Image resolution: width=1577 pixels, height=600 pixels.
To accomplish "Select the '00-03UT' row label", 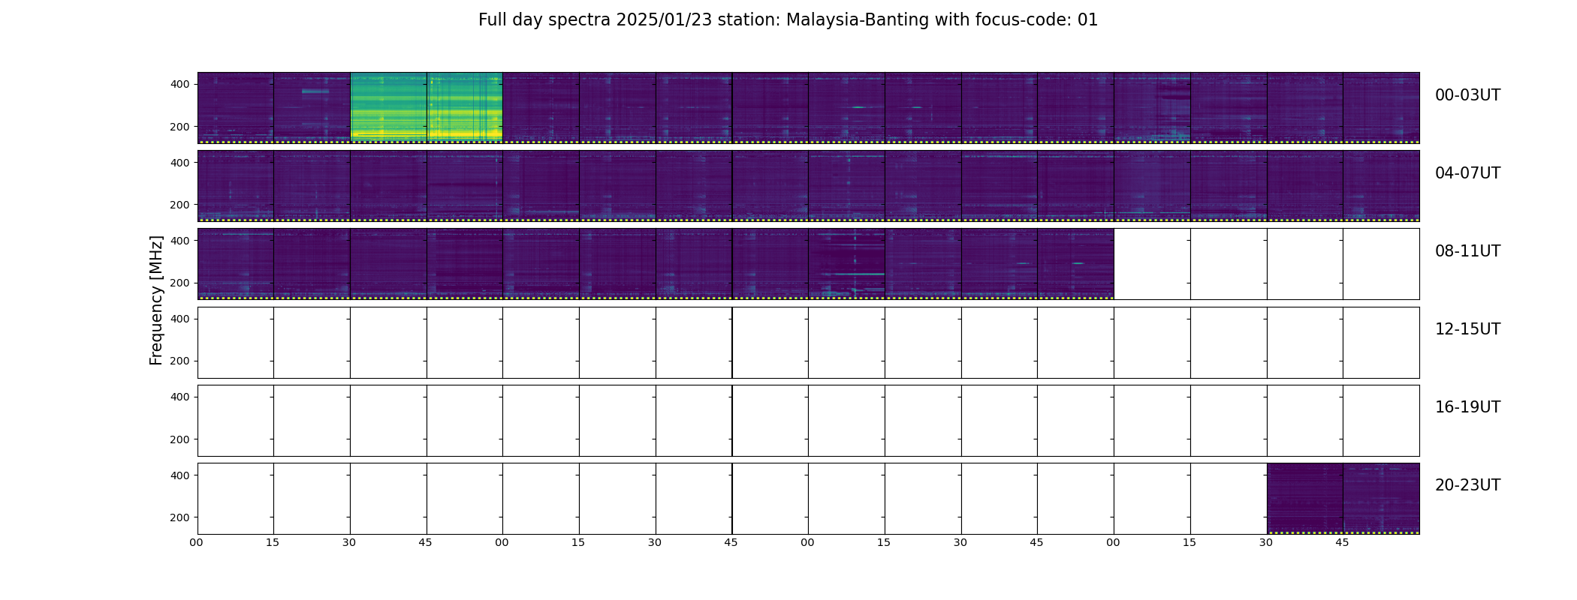I will click(x=1467, y=95).
